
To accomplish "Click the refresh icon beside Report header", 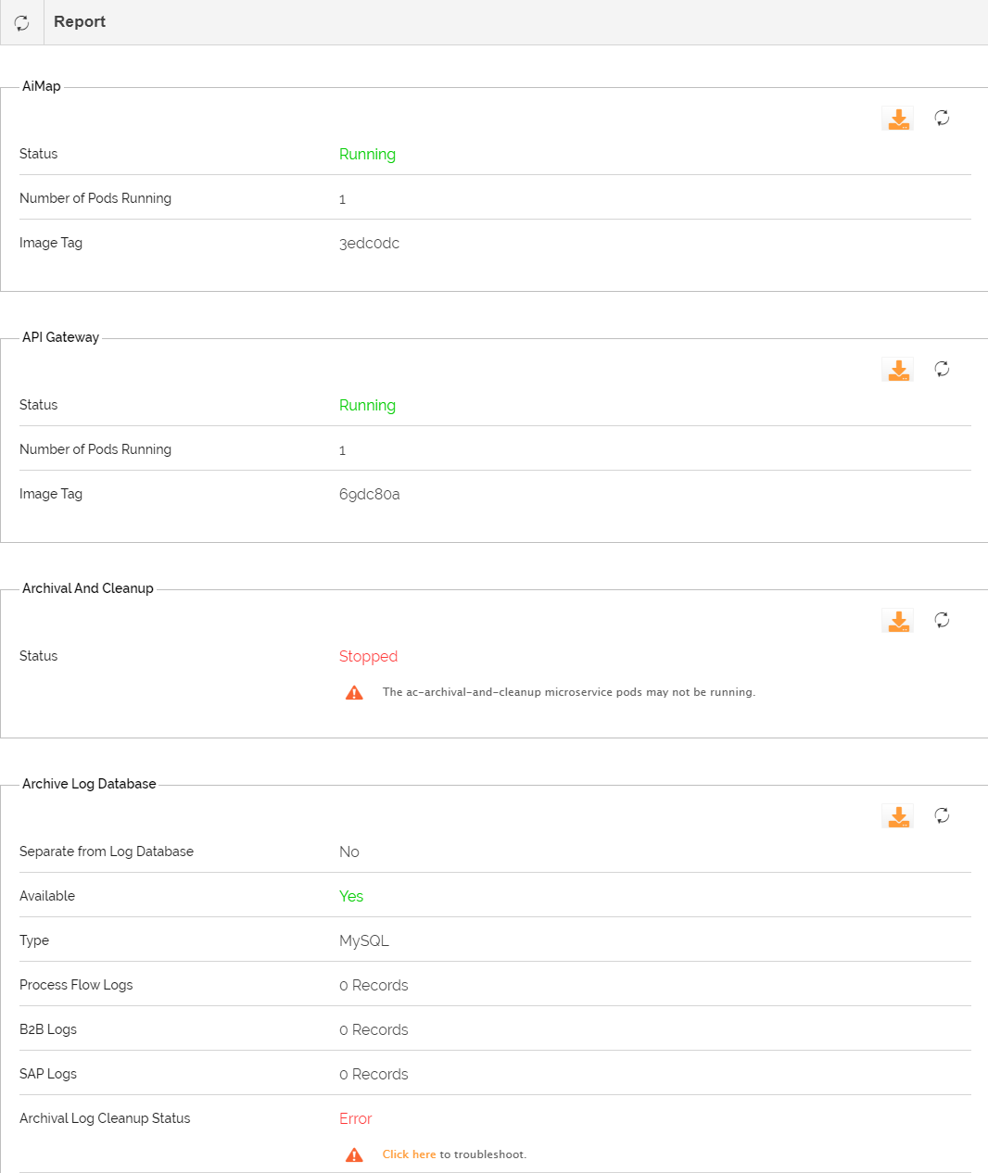I will tap(20, 21).
